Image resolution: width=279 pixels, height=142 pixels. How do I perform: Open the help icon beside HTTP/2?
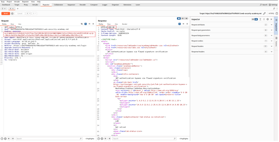click(277, 14)
